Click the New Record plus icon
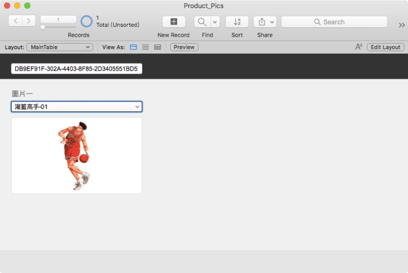The width and height of the screenshot is (408, 273). click(173, 22)
